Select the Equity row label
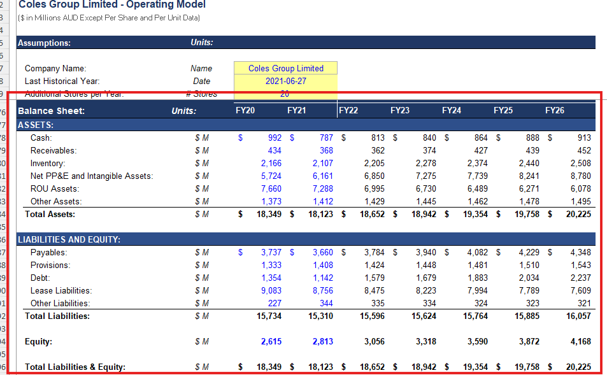The height and width of the screenshot is (375, 607). pos(38,342)
